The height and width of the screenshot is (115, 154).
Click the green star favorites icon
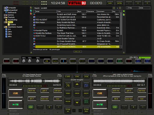point(124,11)
